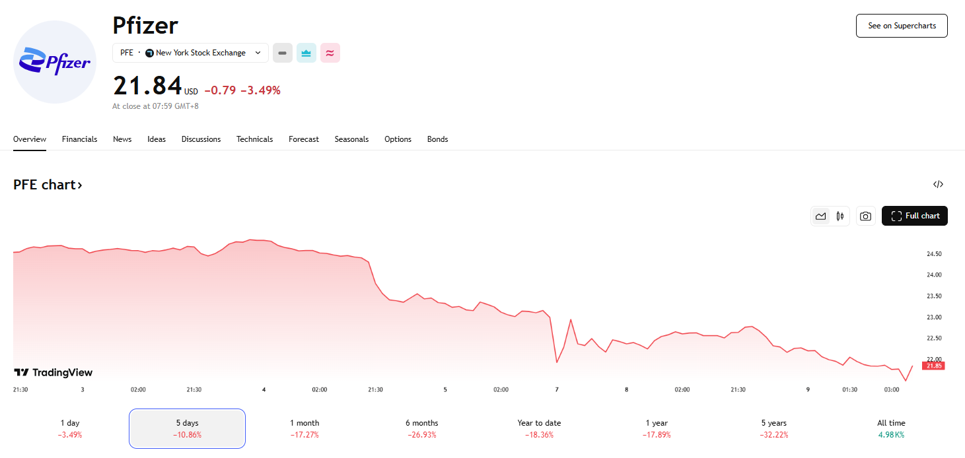Open the Financials tab
The image size is (965, 458).
coord(79,139)
